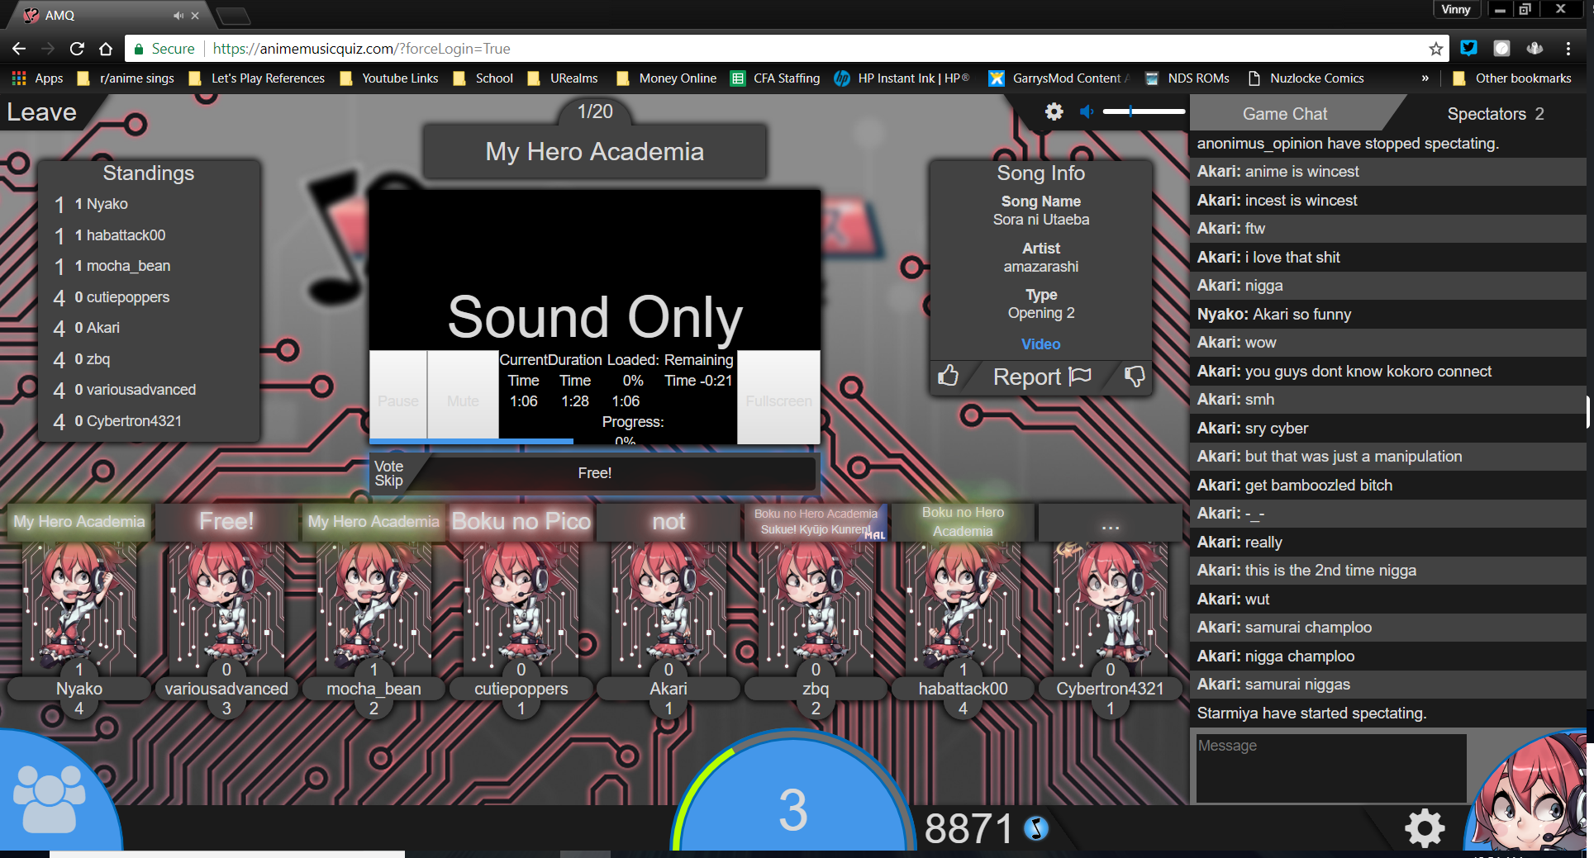Viewport: 1594px width, 858px height.
Task: Adjust the game volume slider
Action: point(1144,111)
